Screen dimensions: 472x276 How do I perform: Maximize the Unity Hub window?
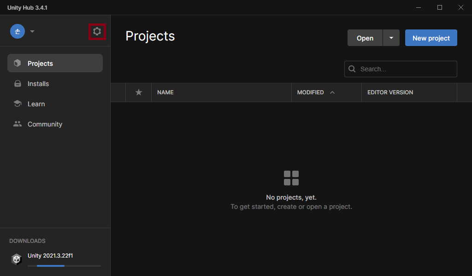coord(439,7)
